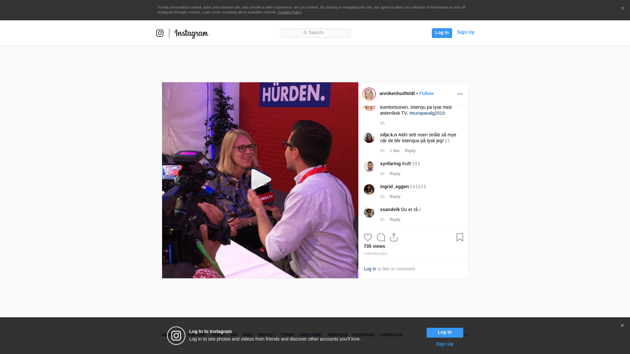Viewport: 630px width, 354px height.
Task: Open annikenhuitfeldt profile avatar
Action: point(369,94)
